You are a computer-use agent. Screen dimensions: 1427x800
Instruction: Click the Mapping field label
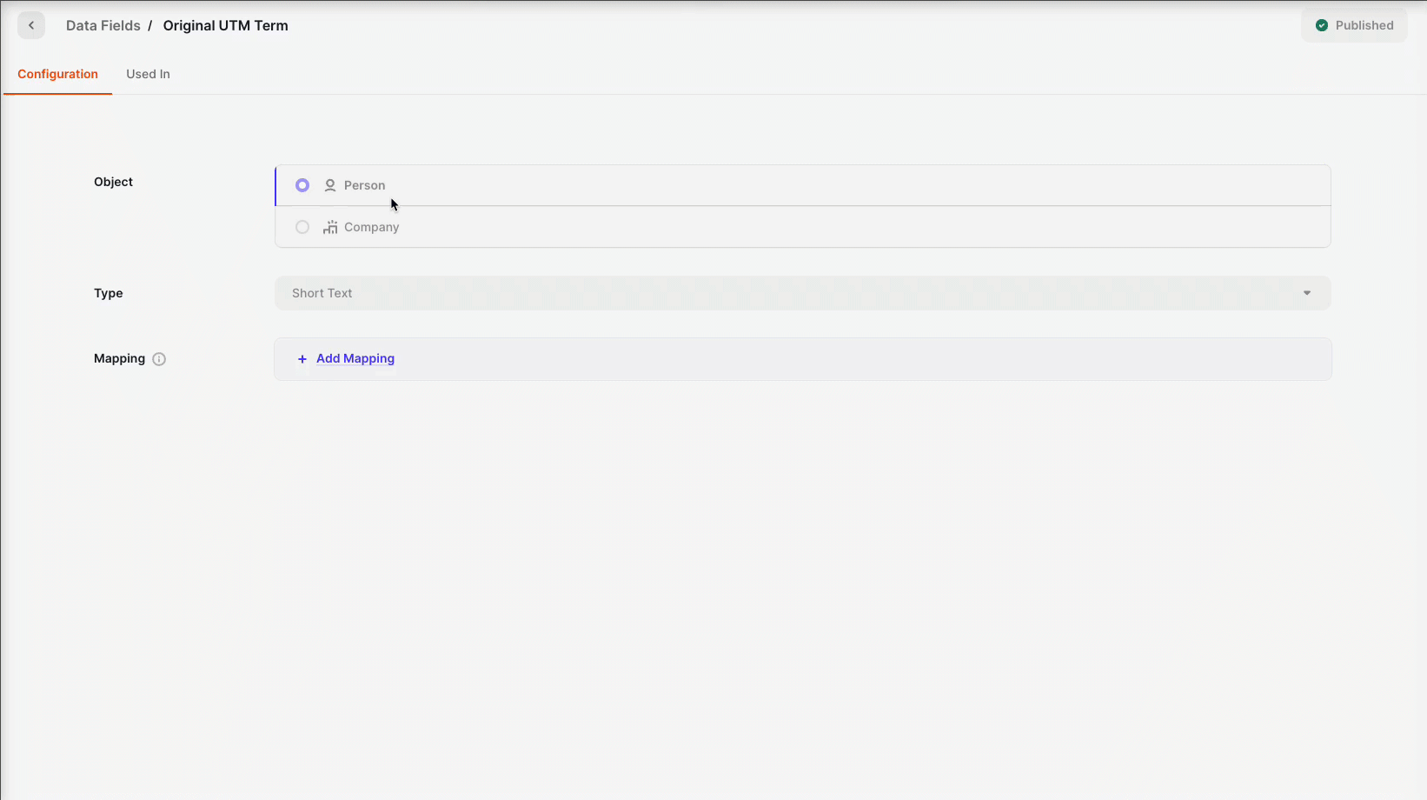(119, 358)
